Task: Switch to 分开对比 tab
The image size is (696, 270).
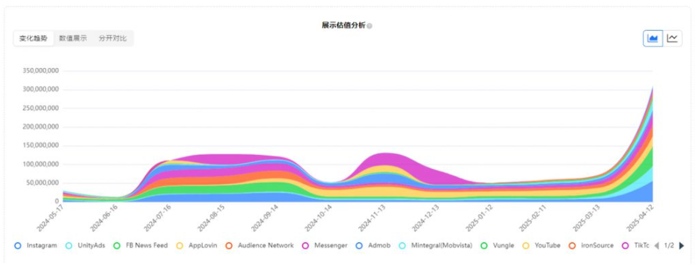Action: pos(113,39)
